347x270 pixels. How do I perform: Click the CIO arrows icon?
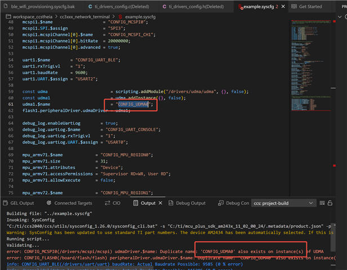pos(108,203)
